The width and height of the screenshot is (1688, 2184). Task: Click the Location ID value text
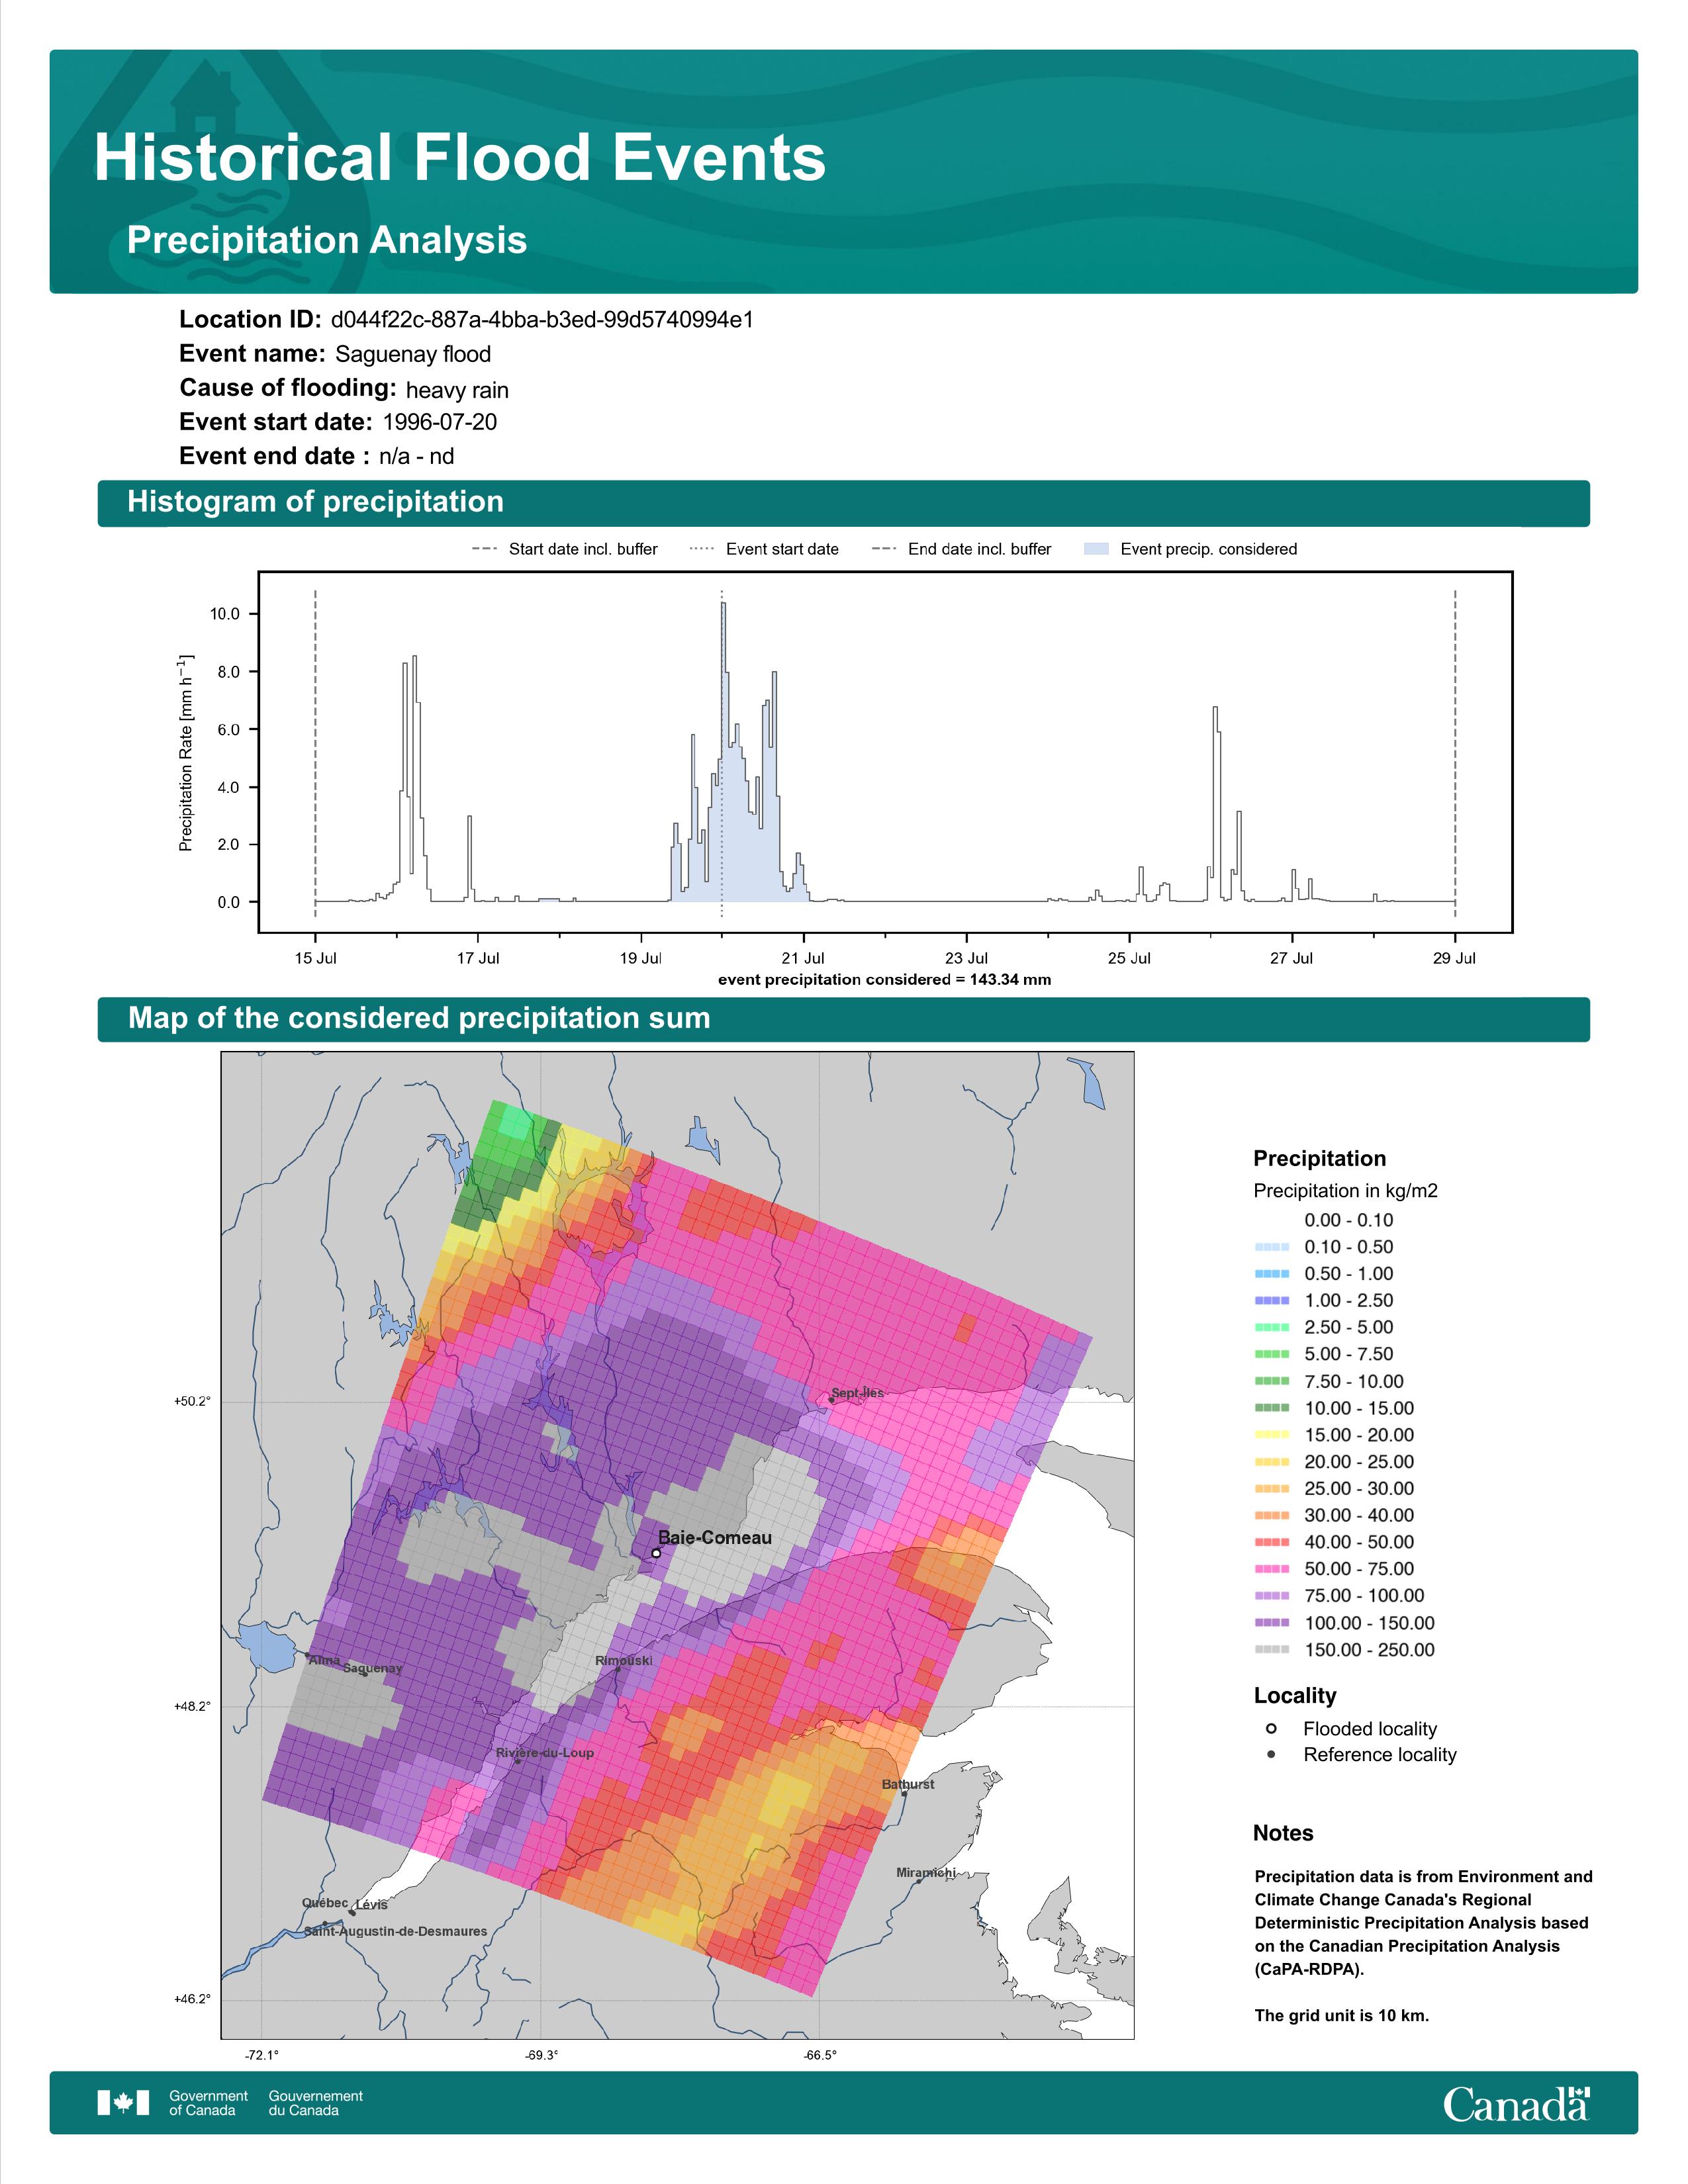[542, 320]
